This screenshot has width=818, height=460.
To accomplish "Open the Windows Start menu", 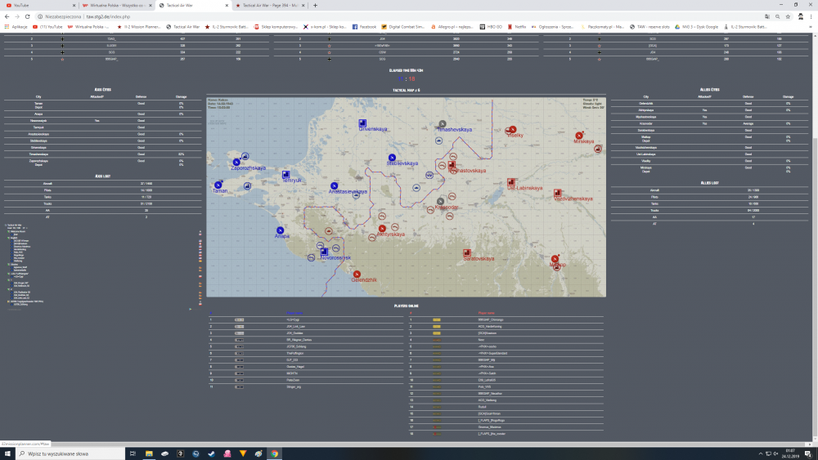I will (x=6, y=453).
